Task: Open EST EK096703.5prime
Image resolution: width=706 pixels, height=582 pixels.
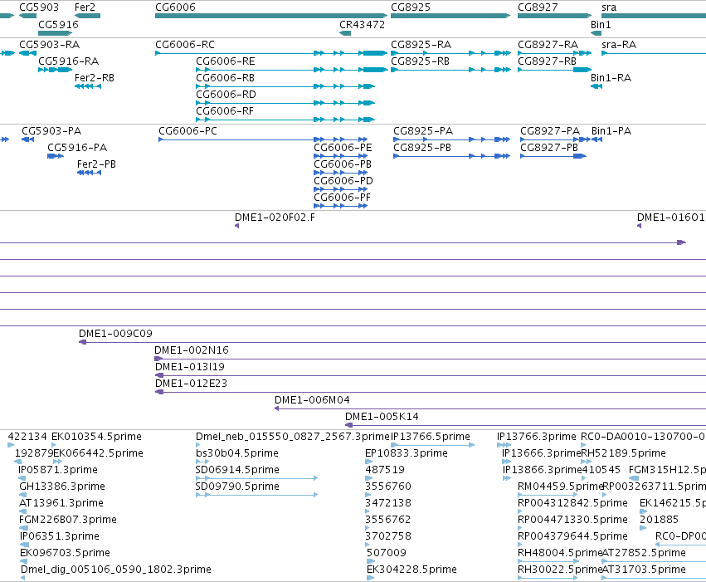Action: [65, 554]
